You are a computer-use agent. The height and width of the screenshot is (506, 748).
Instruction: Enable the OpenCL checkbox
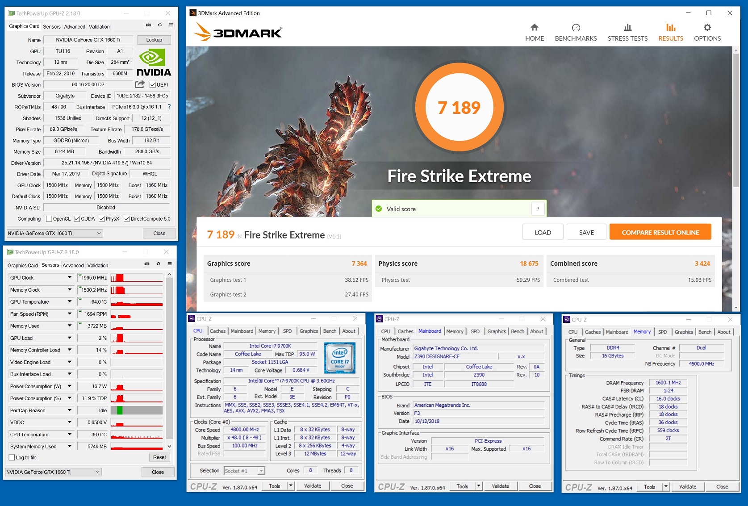pyautogui.click(x=50, y=219)
